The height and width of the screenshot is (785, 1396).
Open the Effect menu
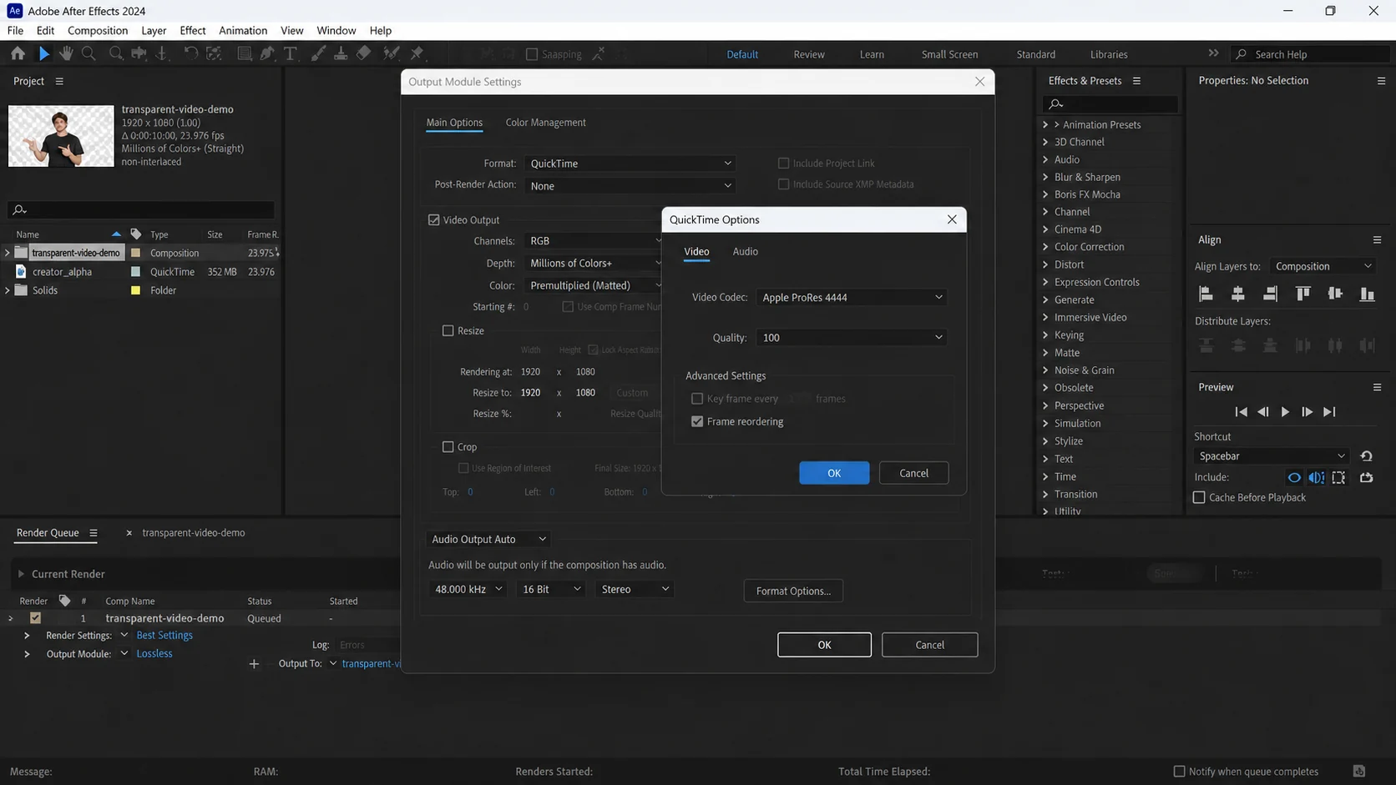click(x=192, y=31)
